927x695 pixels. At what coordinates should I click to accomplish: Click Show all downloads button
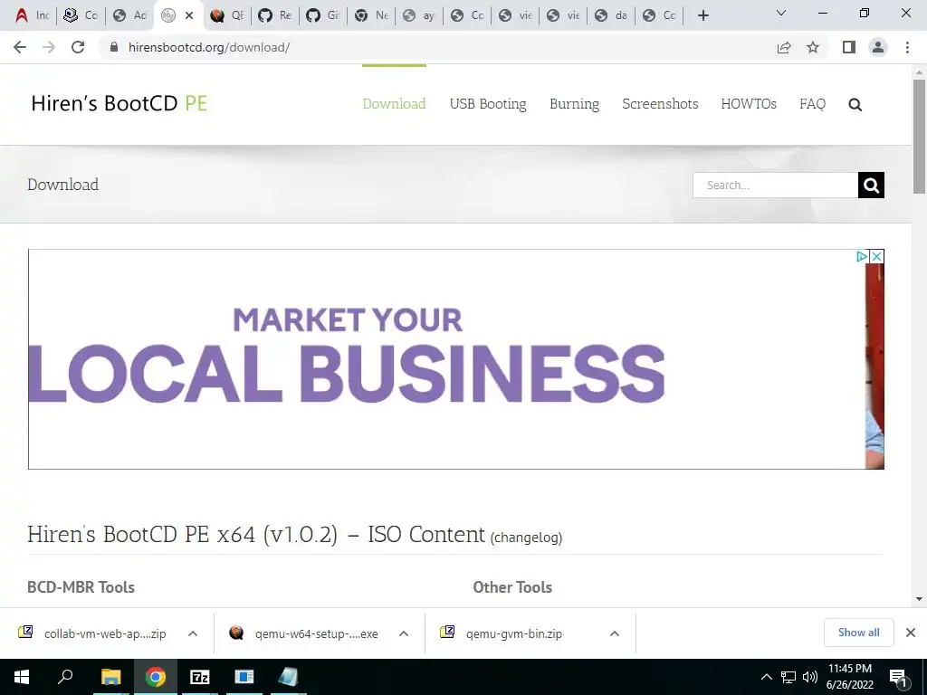pyautogui.click(x=858, y=633)
